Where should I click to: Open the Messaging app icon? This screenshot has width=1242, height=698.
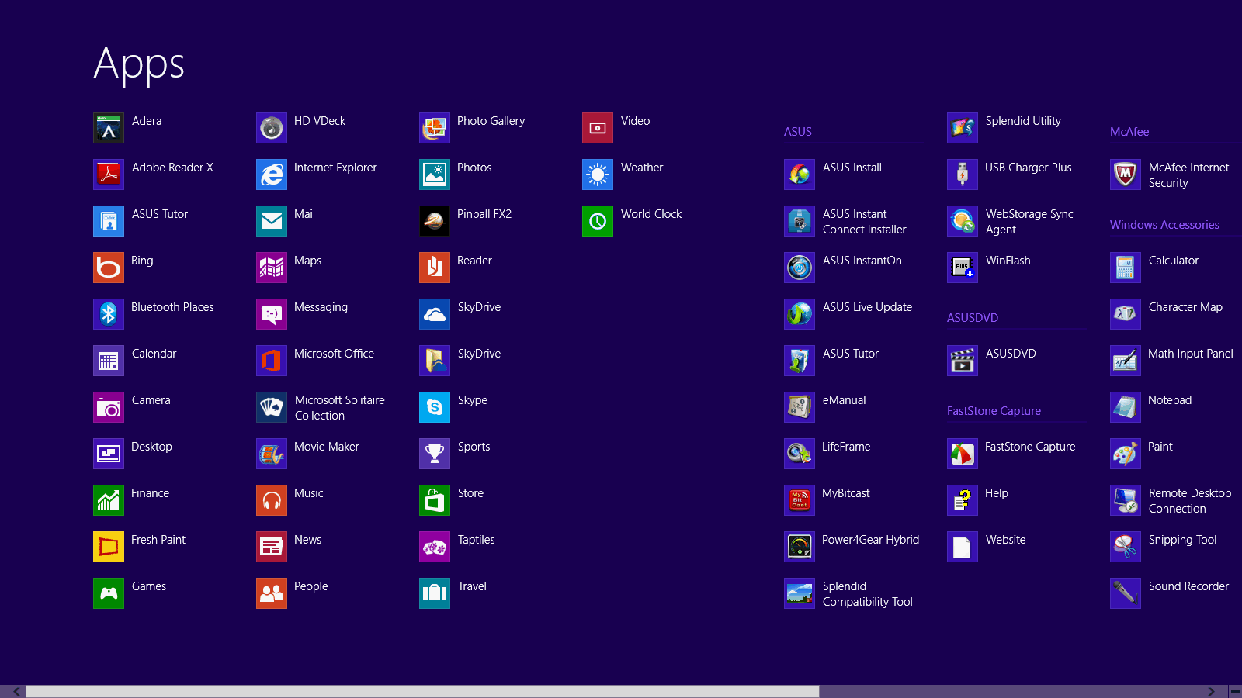[272, 314]
